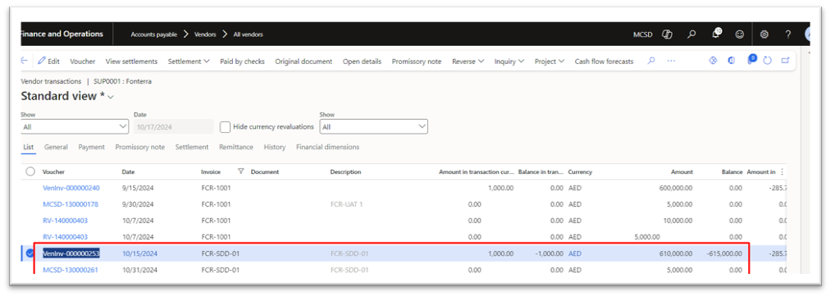Expand the Reverse menu dropdown

point(468,62)
